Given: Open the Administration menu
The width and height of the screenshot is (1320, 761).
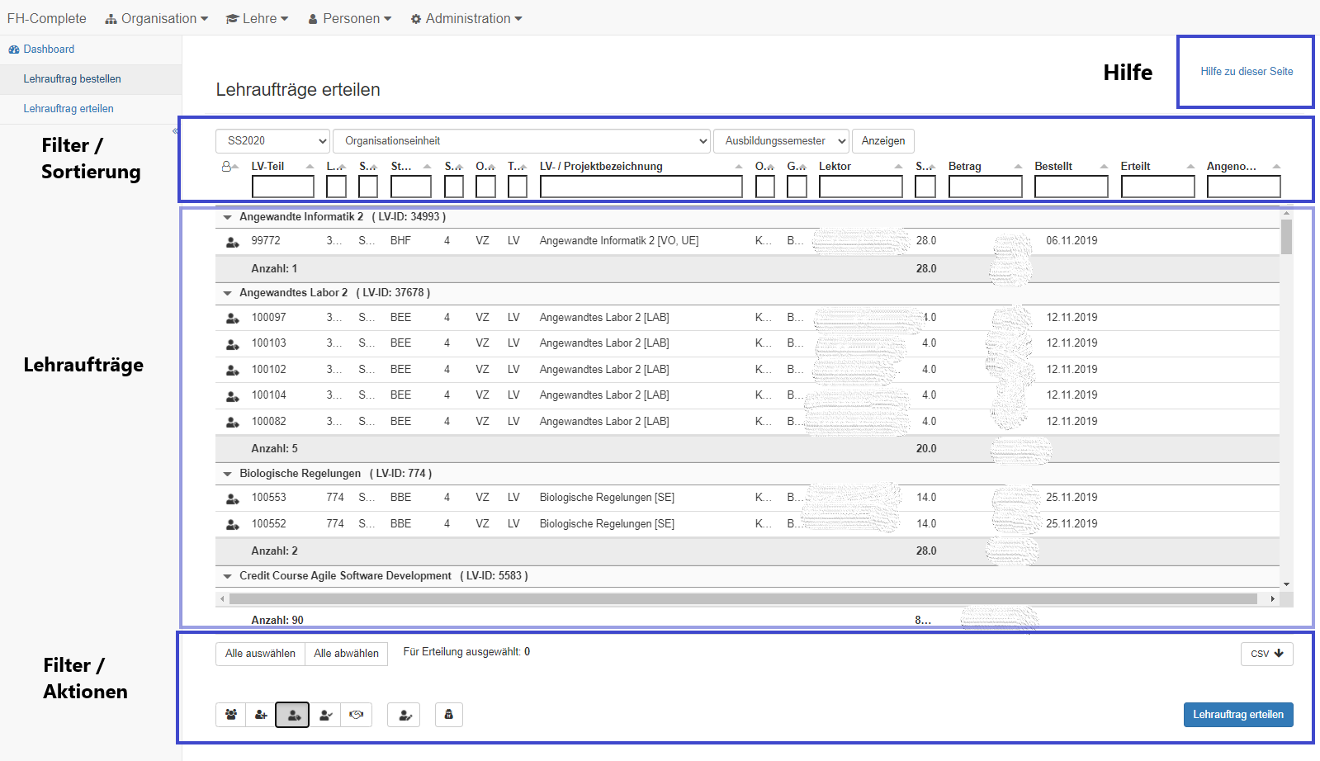Looking at the screenshot, I should click(x=466, y=18).
